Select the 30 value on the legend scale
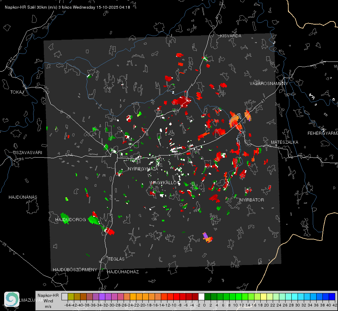 (x=298, y=305)
